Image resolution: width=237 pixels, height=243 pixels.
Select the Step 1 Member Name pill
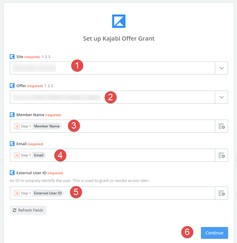37,126
